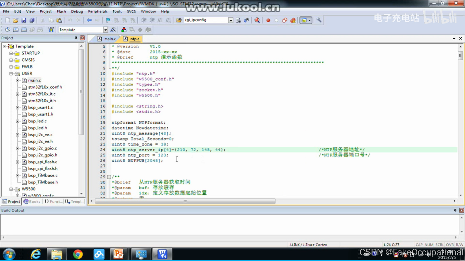Image resolution: width=465 pixels, height=261 pixels.
Task: Start the debug session icon
Action: tap(257, 20)
